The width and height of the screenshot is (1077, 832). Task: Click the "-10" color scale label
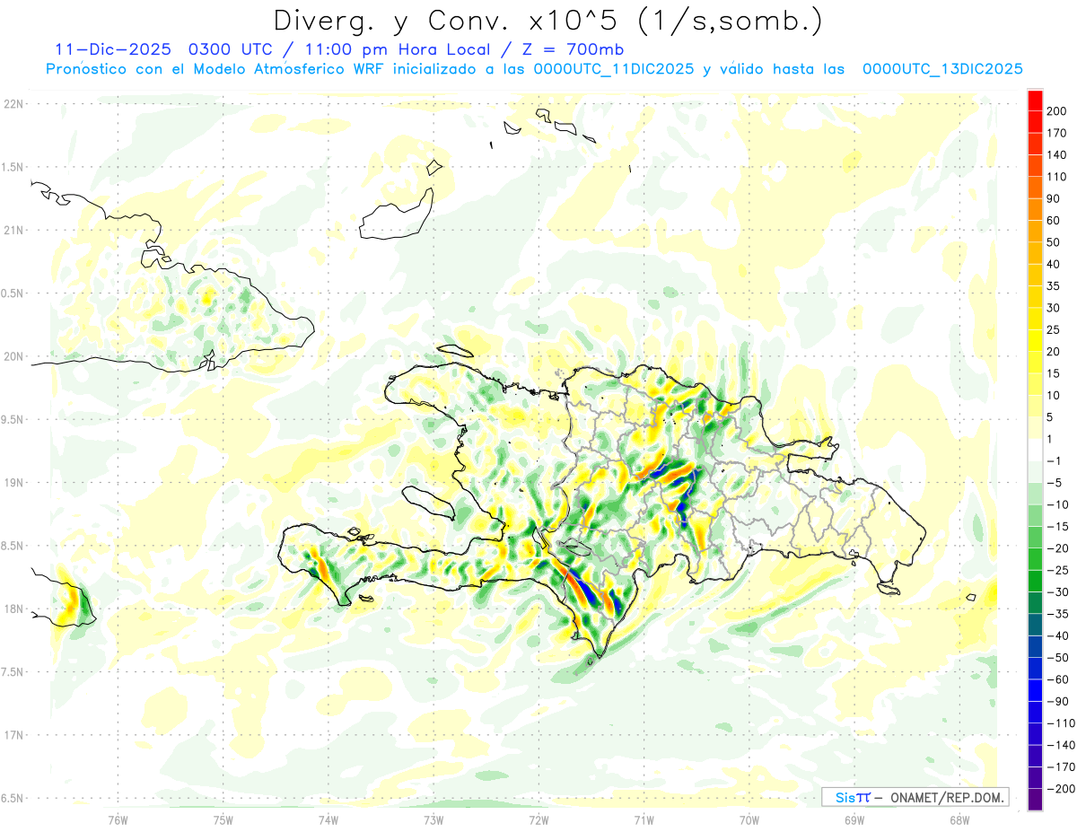[x=1057, y=504]
